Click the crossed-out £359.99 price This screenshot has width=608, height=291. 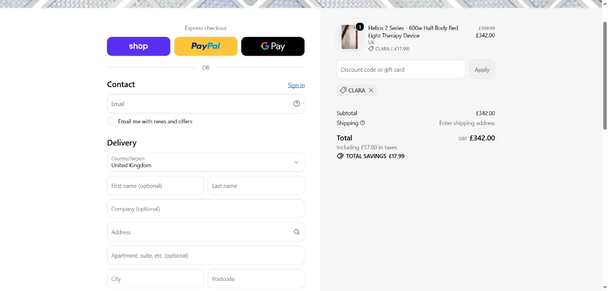486,28
